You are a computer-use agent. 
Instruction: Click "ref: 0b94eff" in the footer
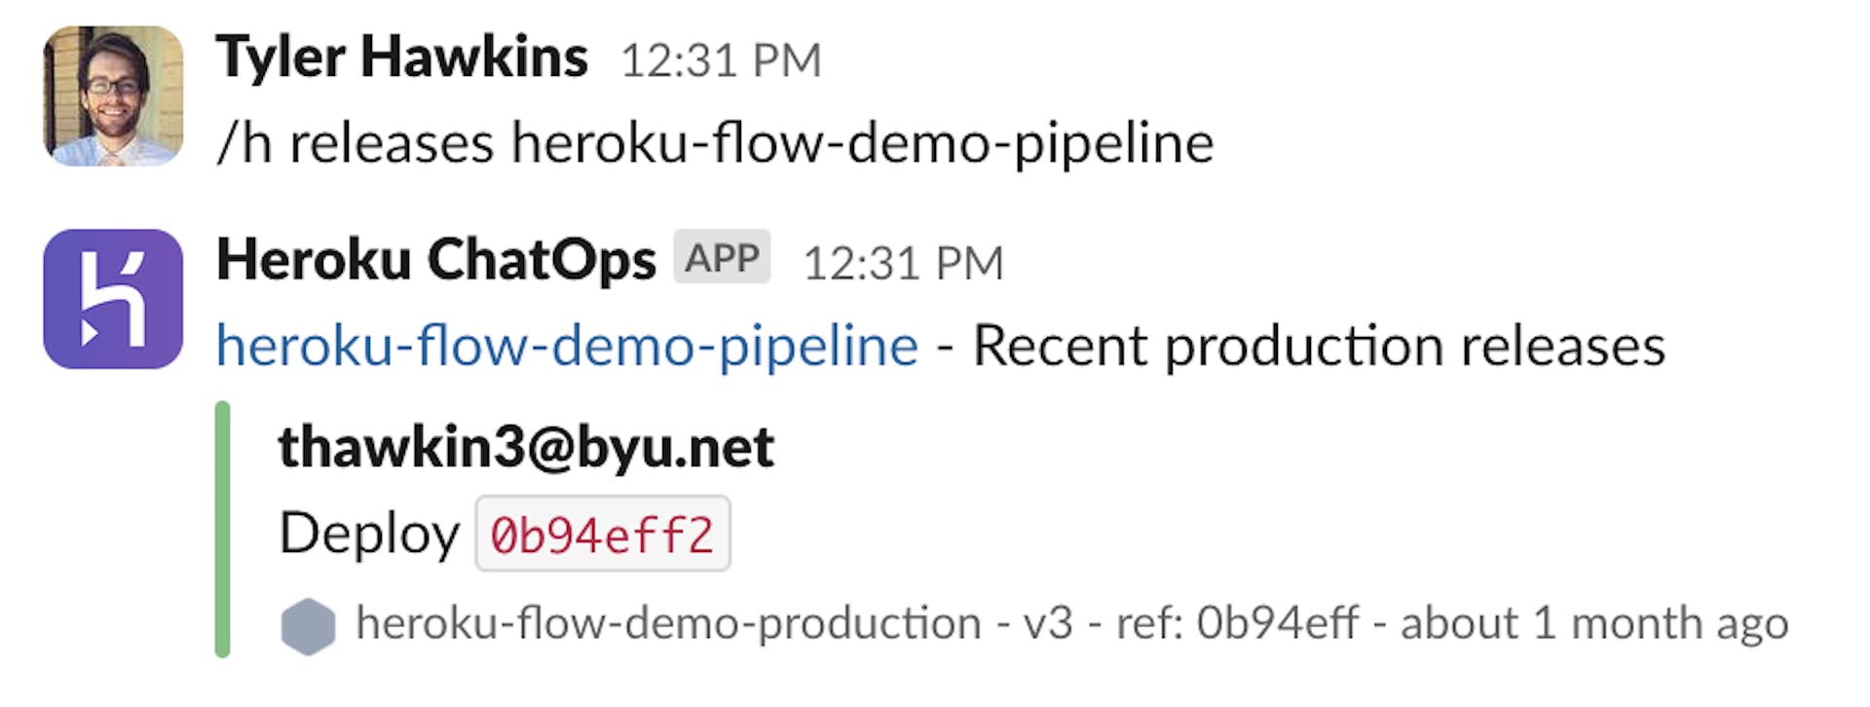(1237, 623)
